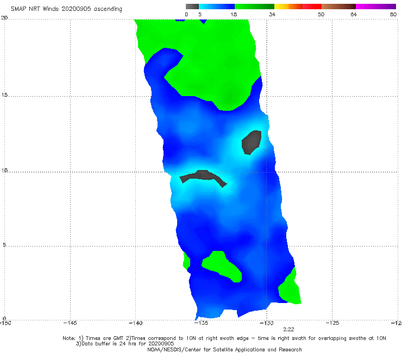This screenshot has width=402, height=353.
Task: Click the latitude axis label "20"
Action: pos(4,17)
